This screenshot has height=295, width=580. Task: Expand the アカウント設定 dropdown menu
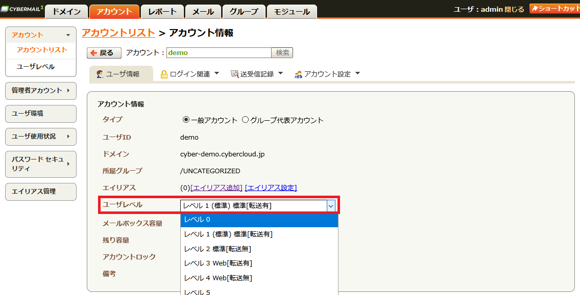pyautogui.click(x=327, y=74)
